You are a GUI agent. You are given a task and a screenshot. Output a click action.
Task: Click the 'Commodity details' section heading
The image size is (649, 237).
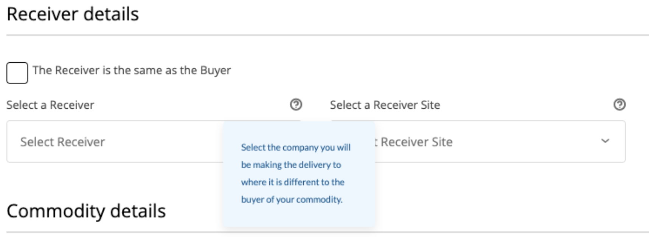(x=86, y=211)
